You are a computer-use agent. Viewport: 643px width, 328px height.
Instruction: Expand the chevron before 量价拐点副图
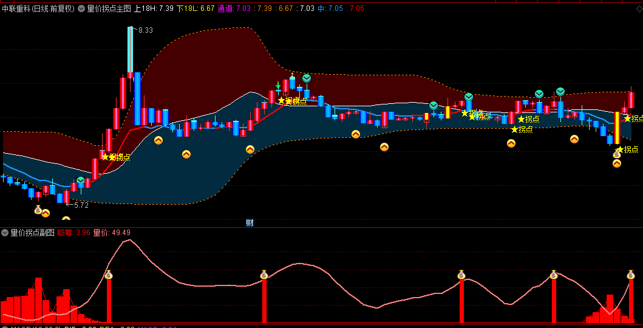5,233
